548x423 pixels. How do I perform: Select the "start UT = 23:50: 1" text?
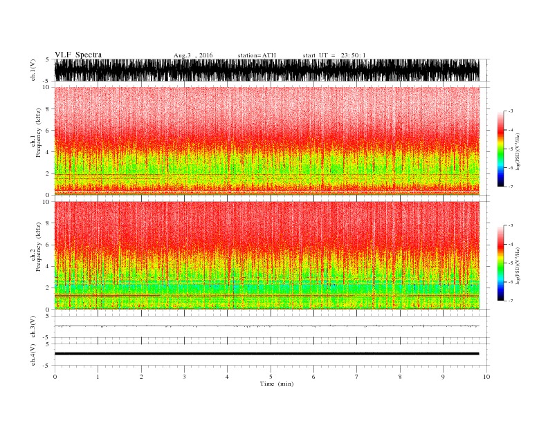[334, 55]
